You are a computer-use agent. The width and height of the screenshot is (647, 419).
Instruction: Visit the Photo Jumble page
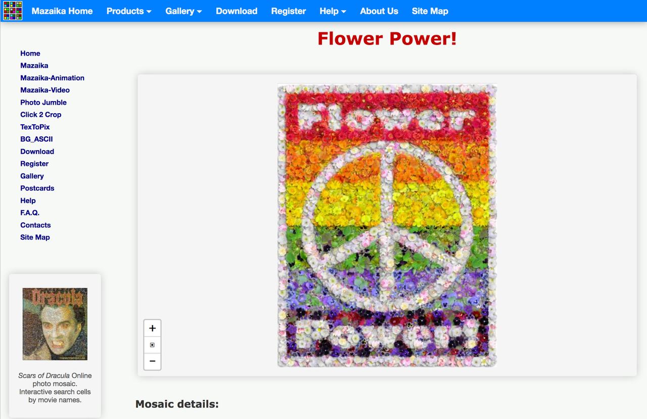(x=43, y=102)
